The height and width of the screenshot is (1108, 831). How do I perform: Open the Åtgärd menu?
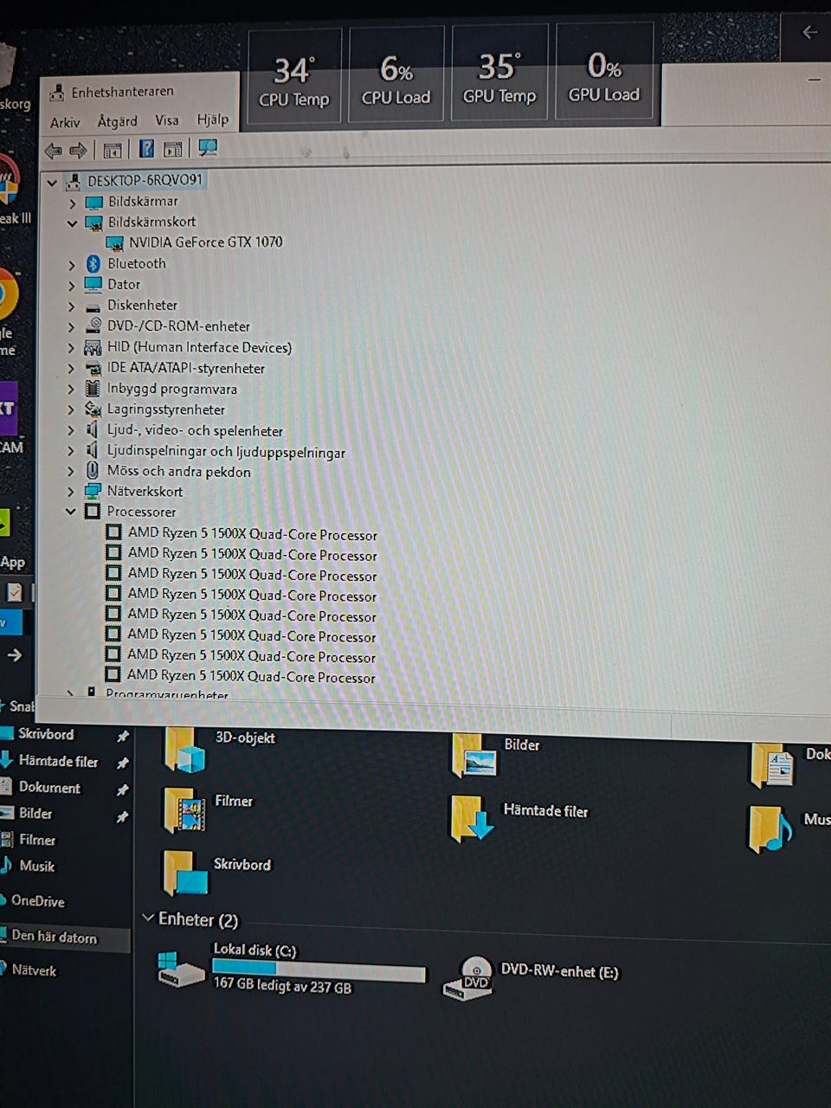coord(117,121)
